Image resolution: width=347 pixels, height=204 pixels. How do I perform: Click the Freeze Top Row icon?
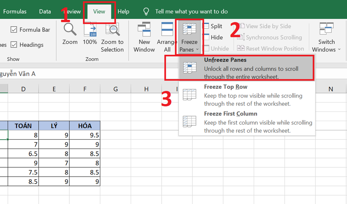190,95
